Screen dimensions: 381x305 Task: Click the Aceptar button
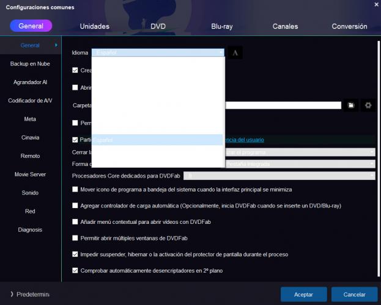(303, 295)
